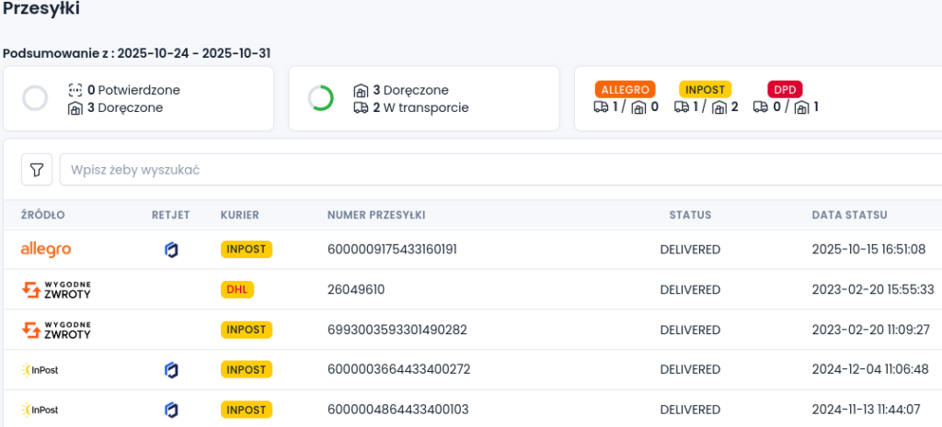Click the DHL courier tag
Screen dimensions: 942x427
(237, 290)
